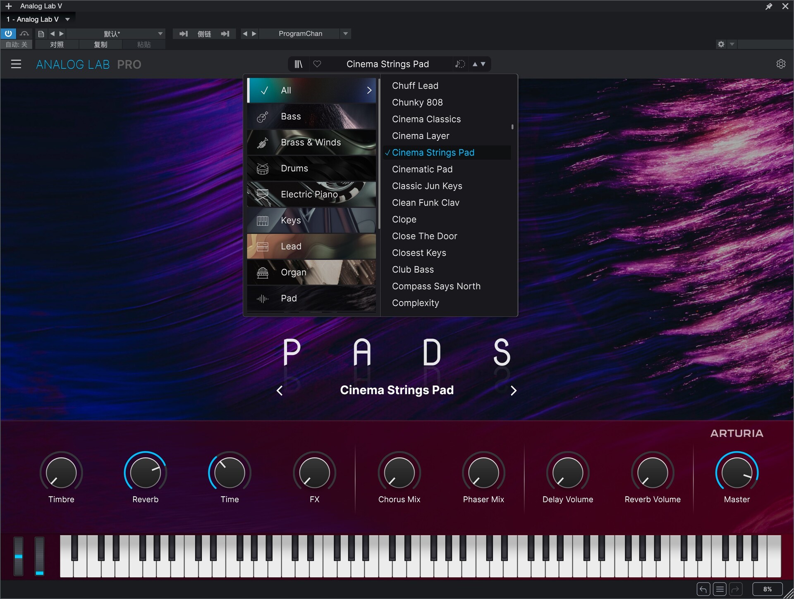This screenshot has height=599, width=794.
Task: Select Cinematic Pad preset
Action: 447,169
